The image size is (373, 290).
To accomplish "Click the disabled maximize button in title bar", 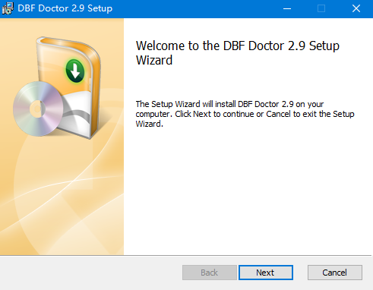I will pos(321,8).
